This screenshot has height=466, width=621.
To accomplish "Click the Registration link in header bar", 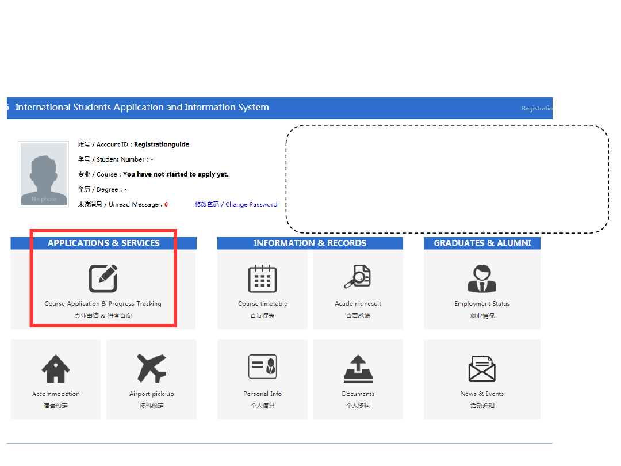I will (x=536, y=108).
